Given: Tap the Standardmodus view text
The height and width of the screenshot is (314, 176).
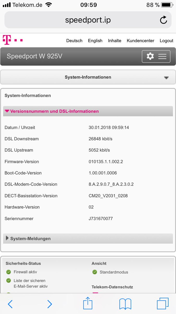Looking at the screenshot, I should [x=114, y=272].
